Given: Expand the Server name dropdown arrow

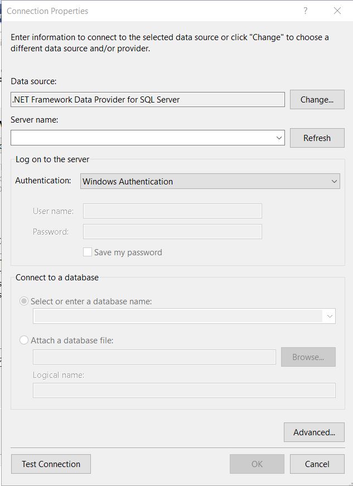Looking at the screenshot, I should pyautogui.click(x=279, y=138).
